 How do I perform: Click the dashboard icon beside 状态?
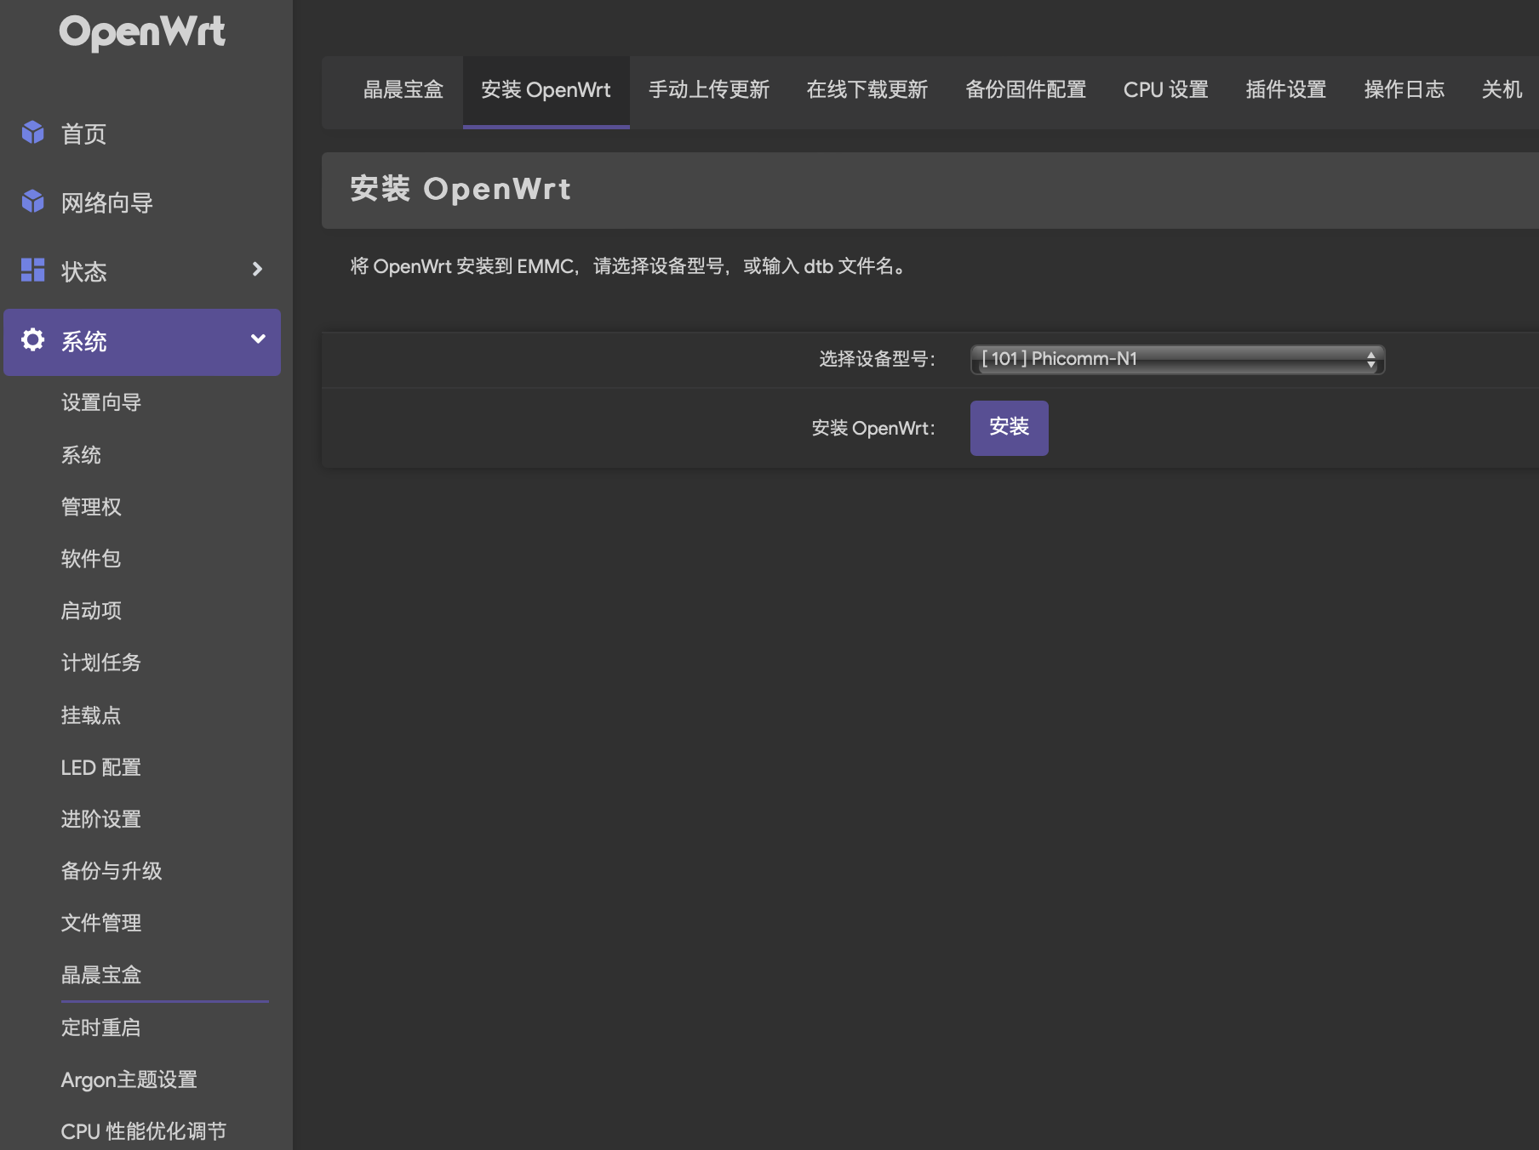(x=33, y=270)
